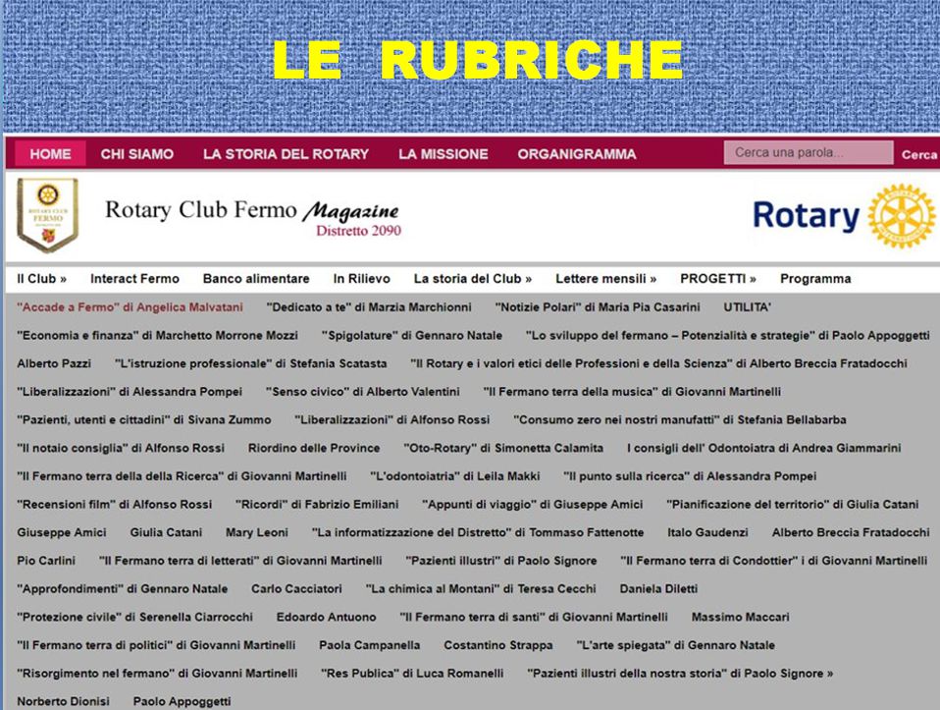940x710 pixels.
Task: Open 'Approfondimenti' di Gennaro Natale
Action: (123, 589)
